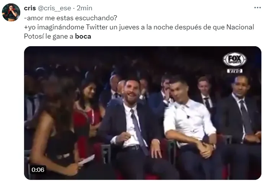Open the tweet via 2min timestamp
Image resolution: width=269 pixels, height=181 pixels.
tap(85, 8)
